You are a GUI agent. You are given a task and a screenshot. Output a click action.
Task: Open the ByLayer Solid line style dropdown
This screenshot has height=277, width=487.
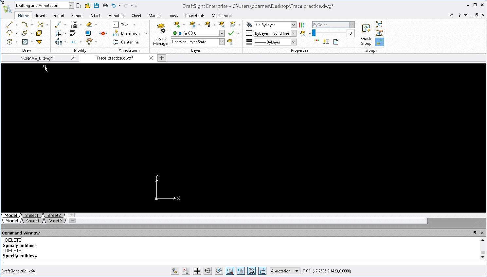coord(275,33)
